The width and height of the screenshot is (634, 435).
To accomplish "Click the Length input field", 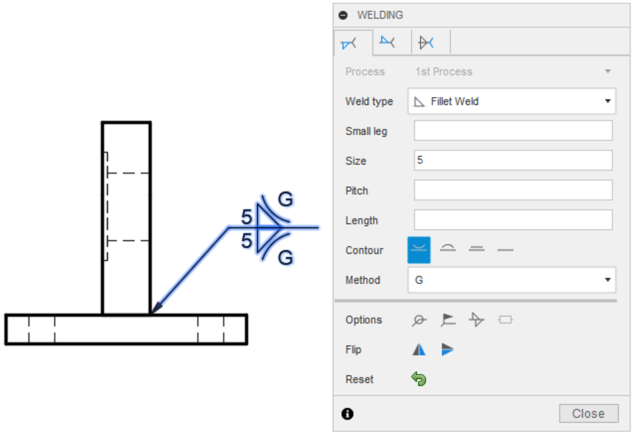I will coord(513,220).
